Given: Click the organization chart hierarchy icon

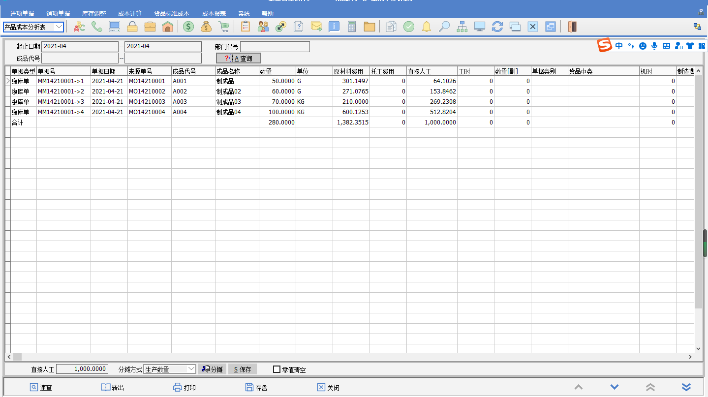Looking at the screenshot, I should [462, 27].
